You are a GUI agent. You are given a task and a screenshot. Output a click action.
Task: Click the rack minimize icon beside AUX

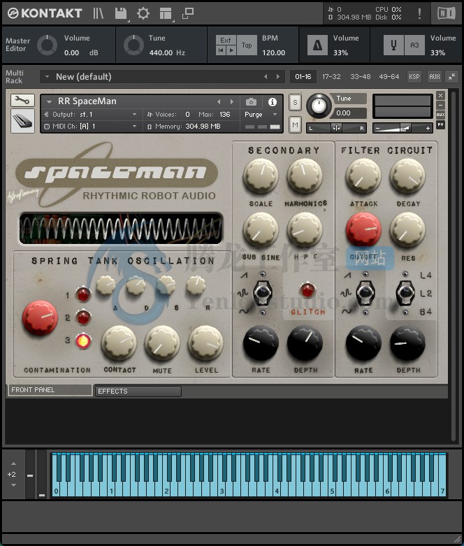tap(452, 77)
